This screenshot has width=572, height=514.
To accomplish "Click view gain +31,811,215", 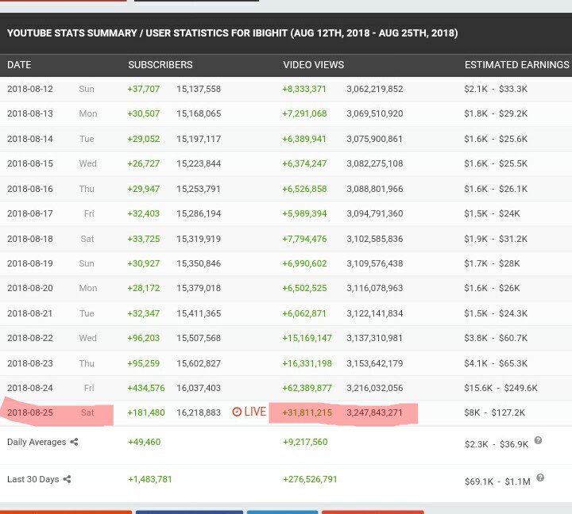I will (x=307, y=412).
